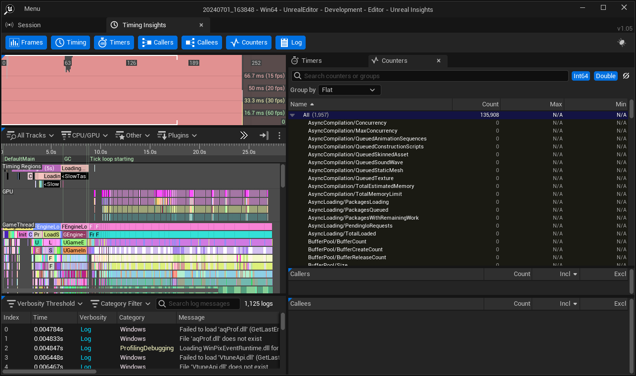Click the magnifier icon in log search
Image resolution: width=636 pixels, height=376 pixels.
pyautogui.click(x=162, y=304)
